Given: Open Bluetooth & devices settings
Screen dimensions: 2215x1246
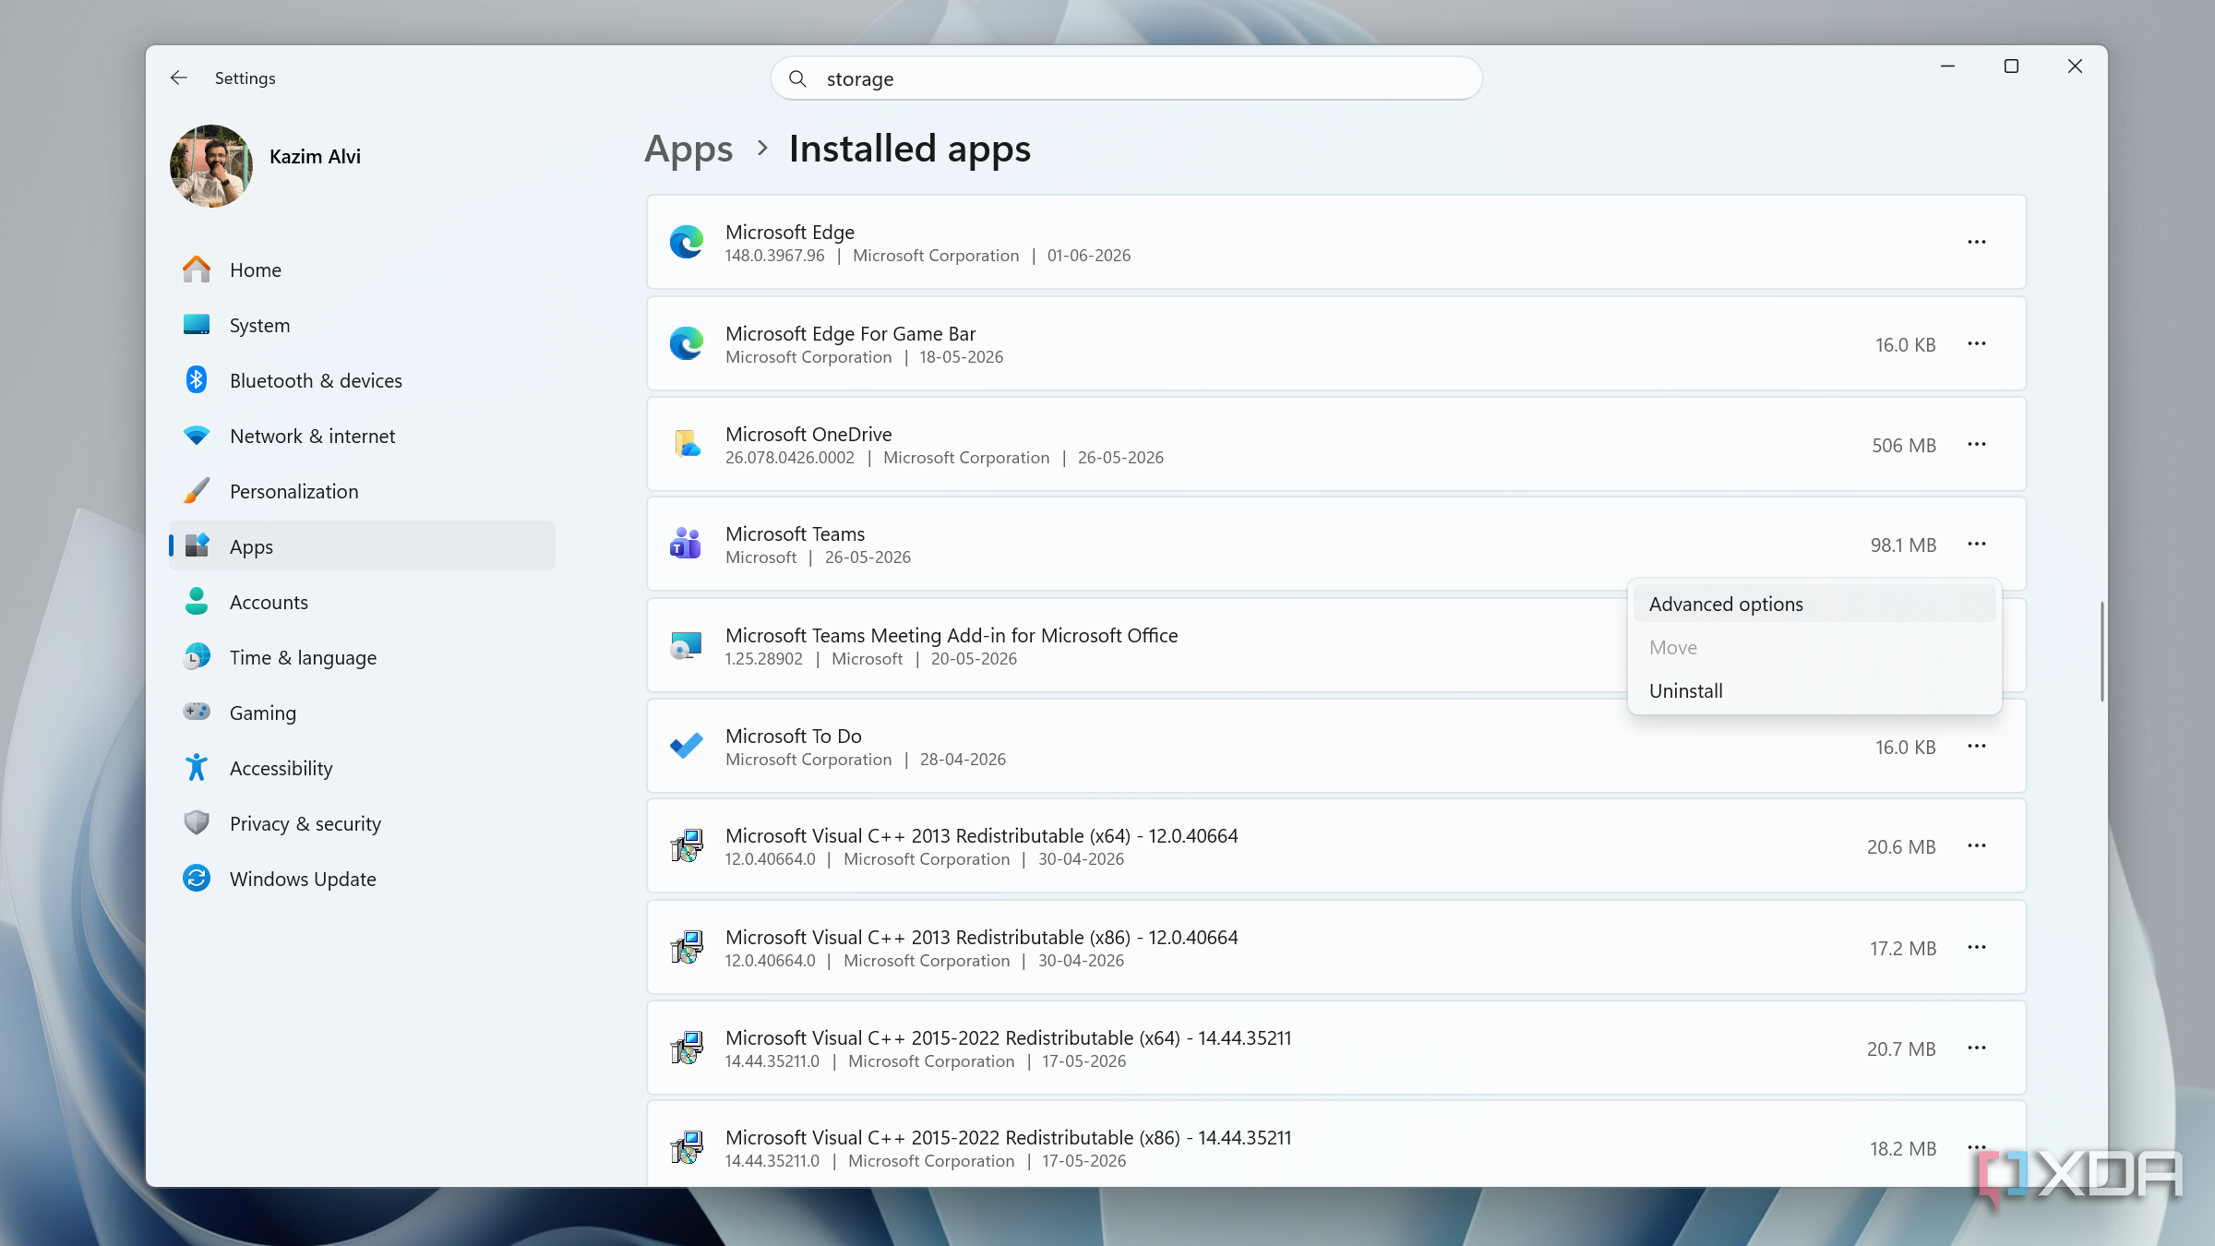Looking at the screenshot, I should (x=362, y=380).
